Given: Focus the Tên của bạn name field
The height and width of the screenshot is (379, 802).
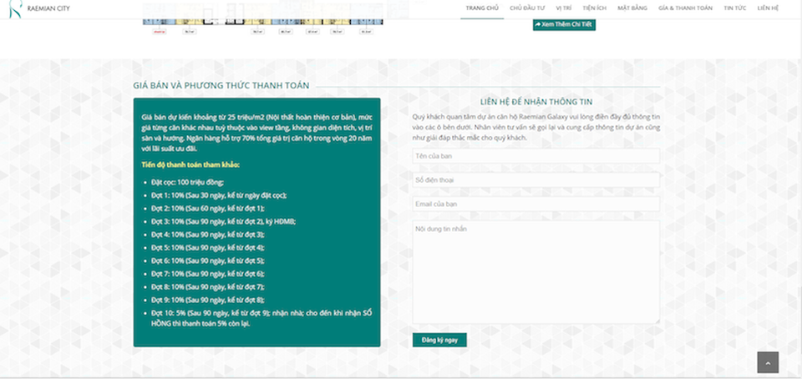Looking at the screenshot, I should tap(536, 156).
